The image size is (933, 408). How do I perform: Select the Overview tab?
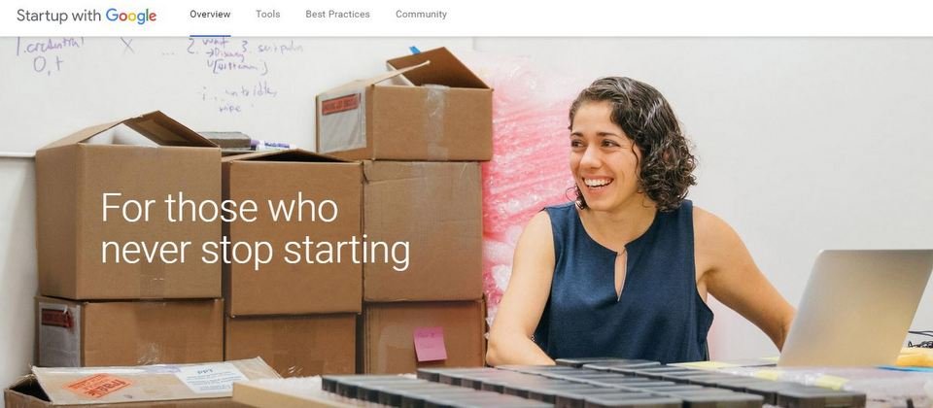tap(210, 15)
